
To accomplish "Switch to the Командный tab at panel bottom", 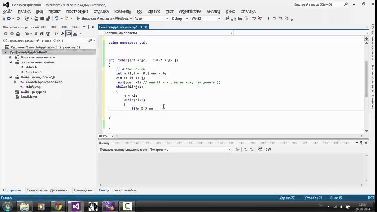I will point(84,190).
